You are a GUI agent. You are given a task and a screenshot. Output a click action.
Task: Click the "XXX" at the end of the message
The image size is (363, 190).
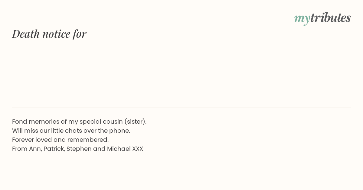coord(138,149)
